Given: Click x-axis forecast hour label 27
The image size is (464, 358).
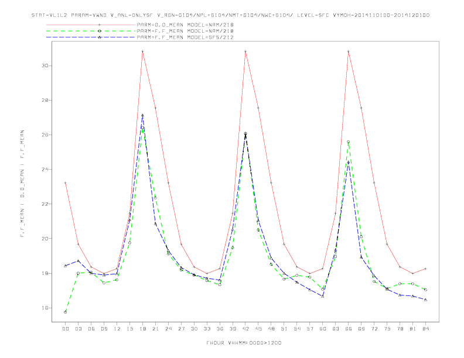Looking at the screenshot, I should [181, 329].
